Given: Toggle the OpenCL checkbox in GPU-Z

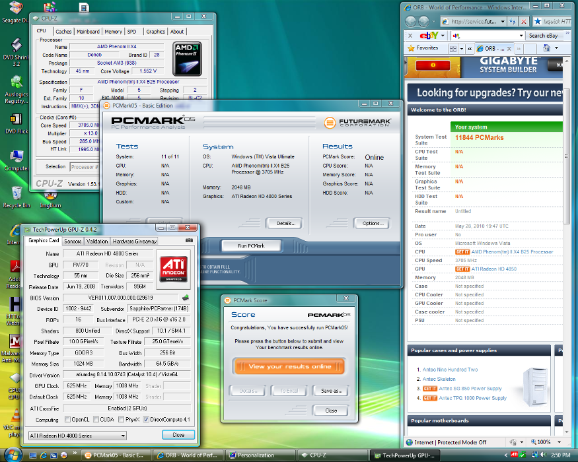Looking at the screenshot, I should tap(67, 419).
